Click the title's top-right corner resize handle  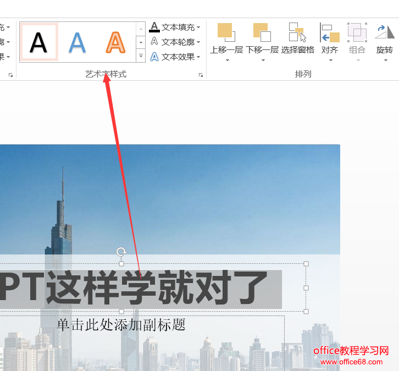coord(306,264)
